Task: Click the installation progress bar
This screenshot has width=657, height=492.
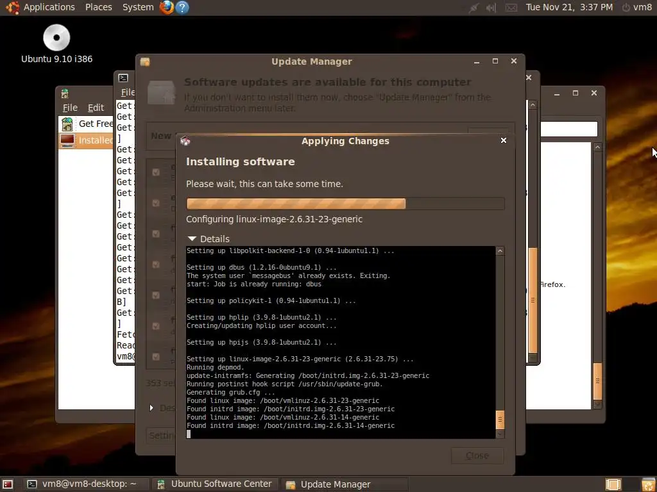Action: point(345,204)
